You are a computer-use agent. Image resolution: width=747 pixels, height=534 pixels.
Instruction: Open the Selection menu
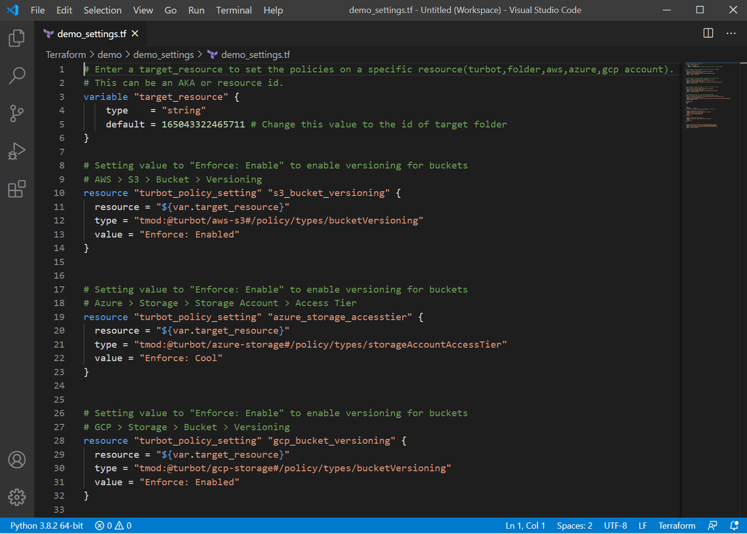102,10
